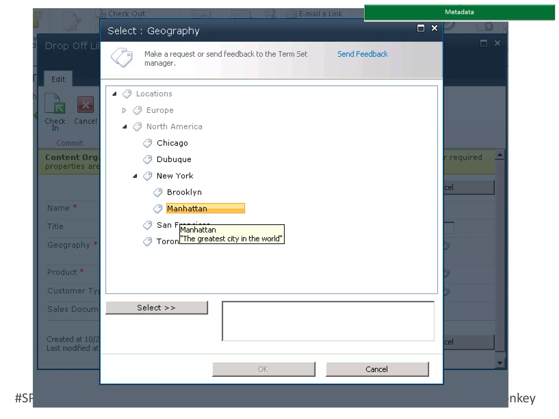
Task: Select the Manhattan term
Action: (x=187, y=208)
